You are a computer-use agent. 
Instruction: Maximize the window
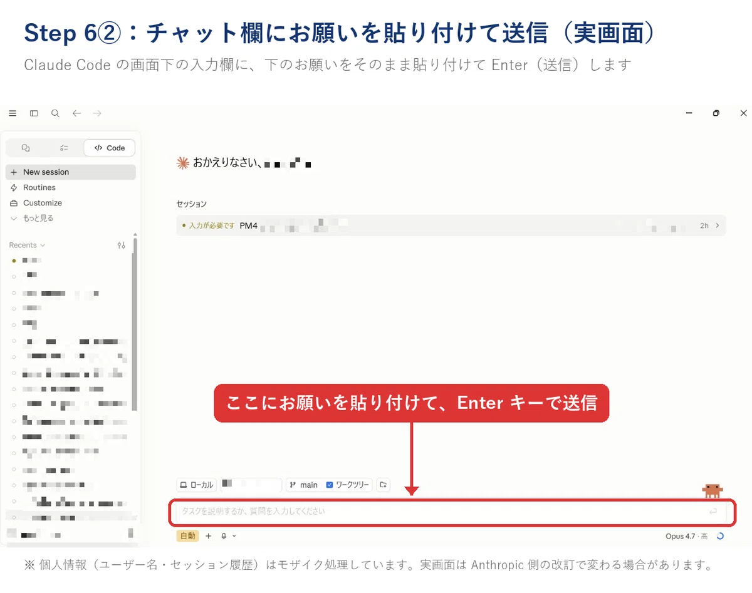click(x=716, y=113)
